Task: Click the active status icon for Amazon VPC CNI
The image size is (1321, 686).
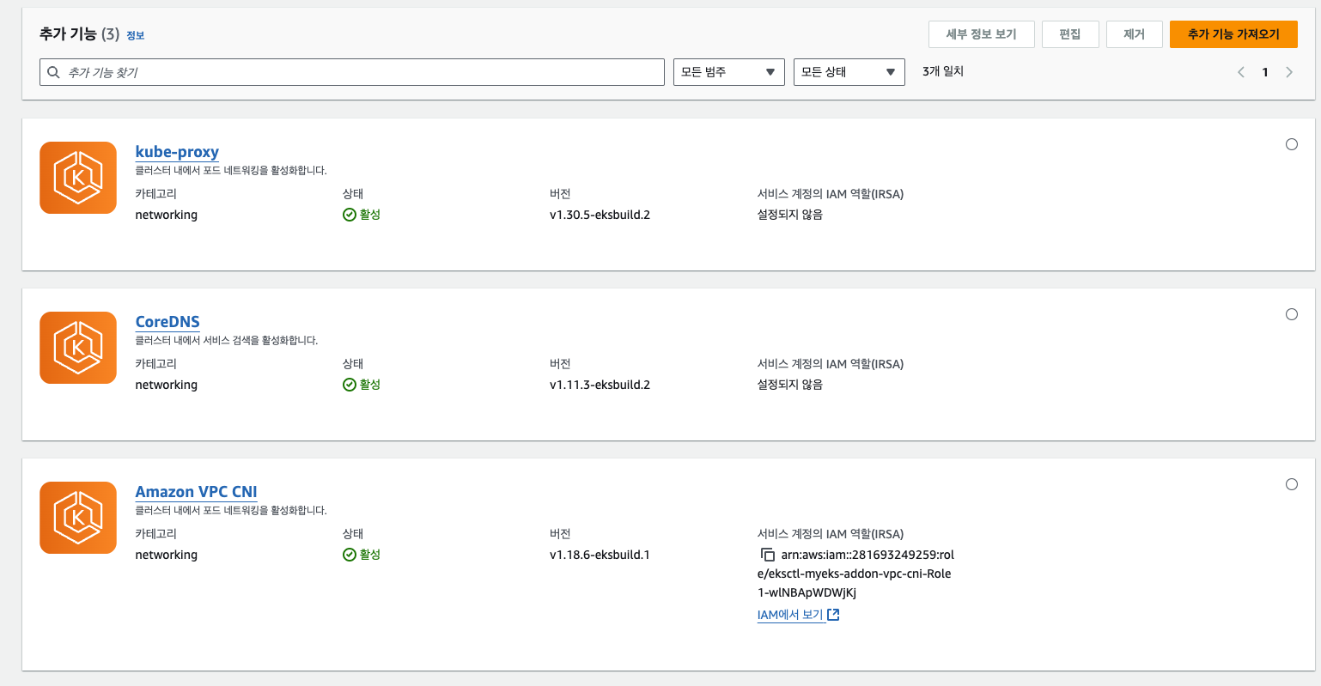Action: [x=350, y=555]
